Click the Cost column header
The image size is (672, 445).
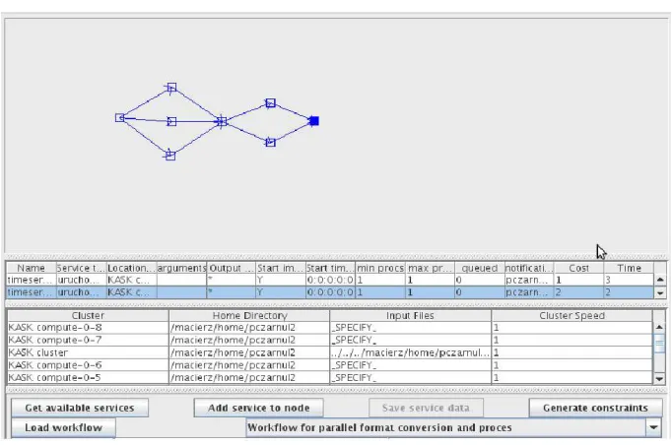579,268
